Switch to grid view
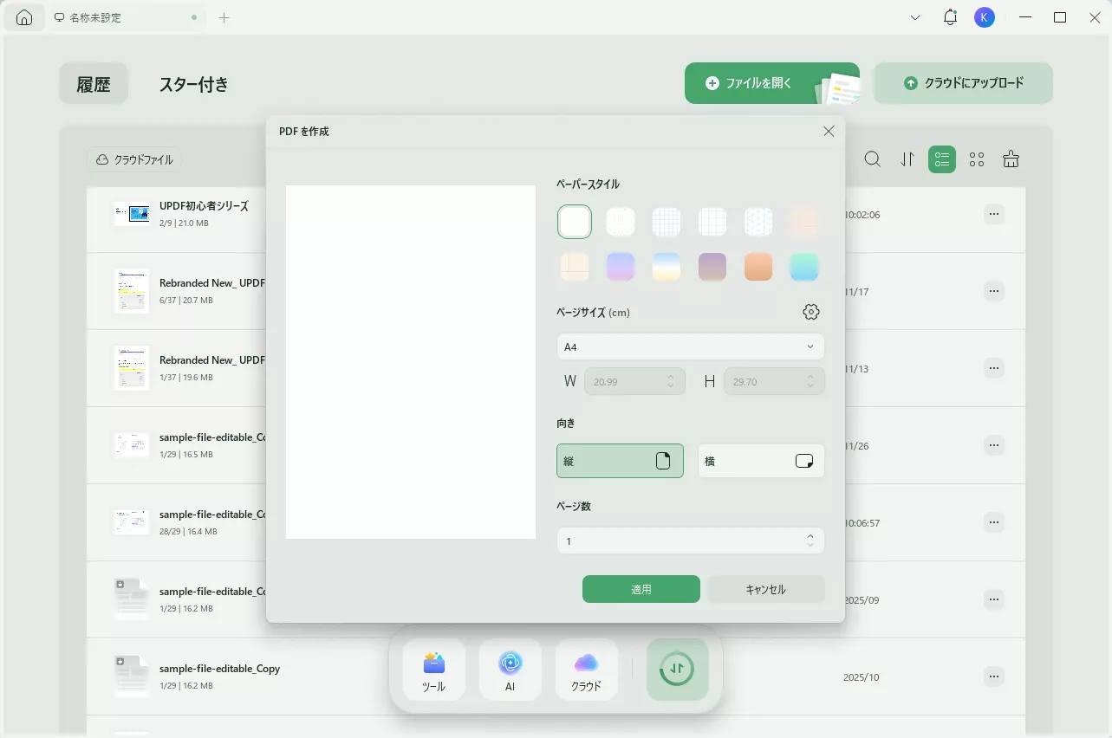The height and width of the screenshot is (738, 1112). (977, 159)
